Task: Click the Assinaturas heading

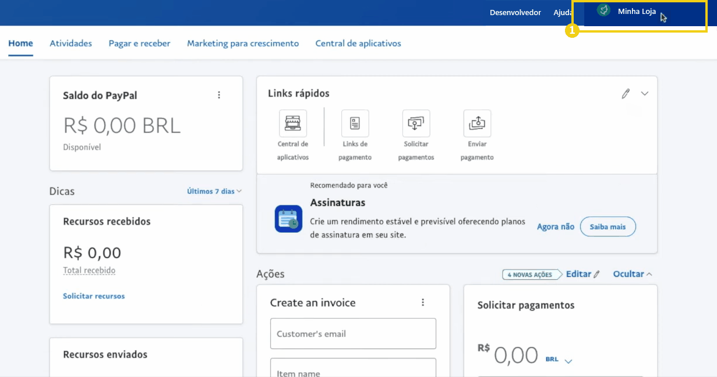Action: coord(338,203)
